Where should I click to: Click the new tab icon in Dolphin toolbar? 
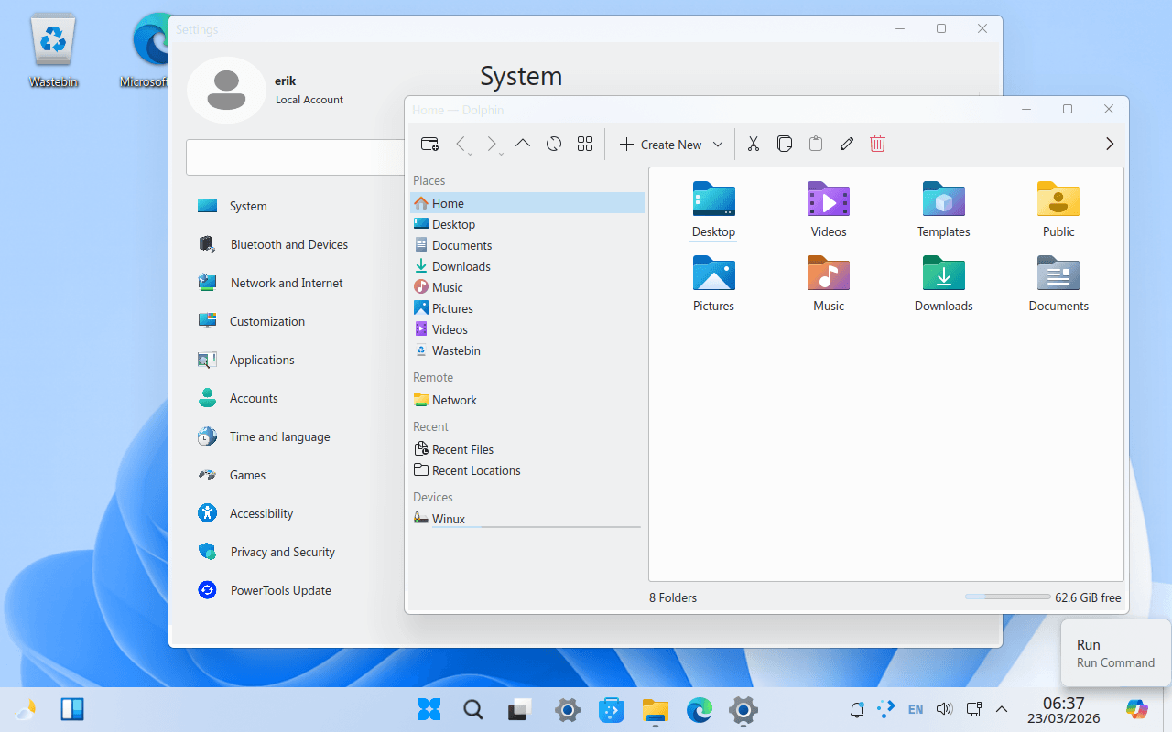[x=429, y=144]
